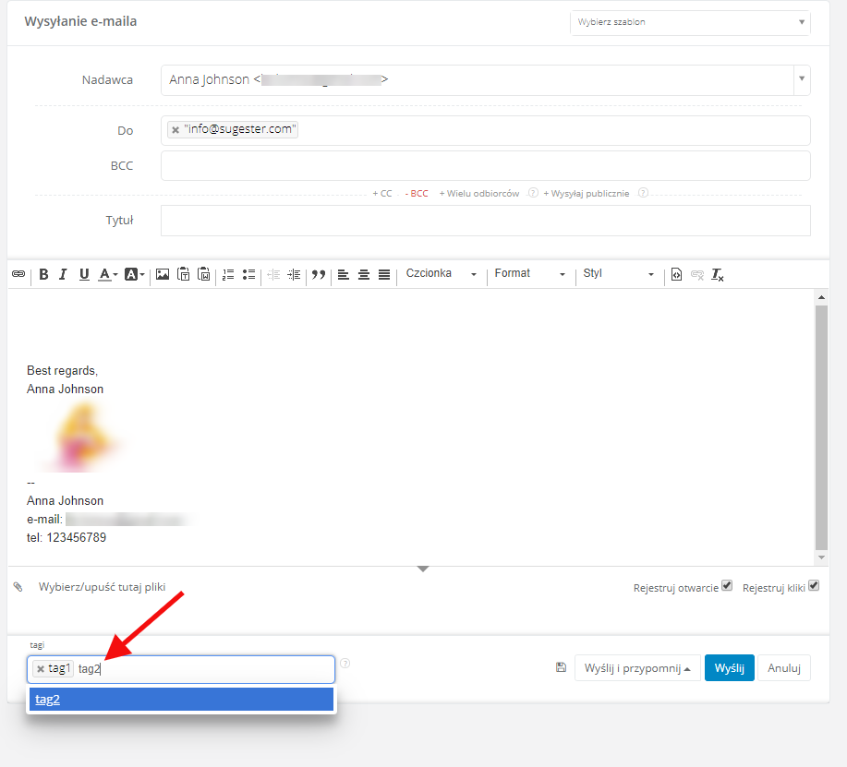
Task: Click the save draft floppy icon
Action: coord(562,667)
